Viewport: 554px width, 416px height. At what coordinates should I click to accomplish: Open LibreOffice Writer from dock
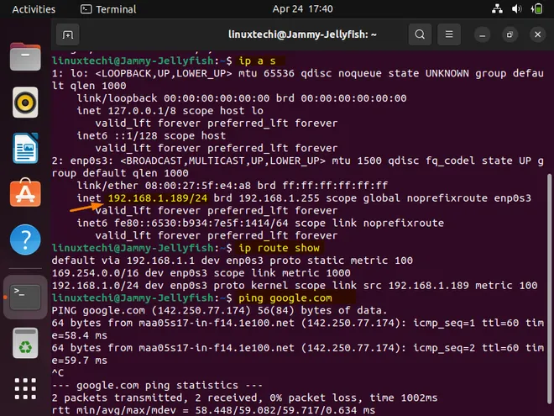[x=25, y=149]
